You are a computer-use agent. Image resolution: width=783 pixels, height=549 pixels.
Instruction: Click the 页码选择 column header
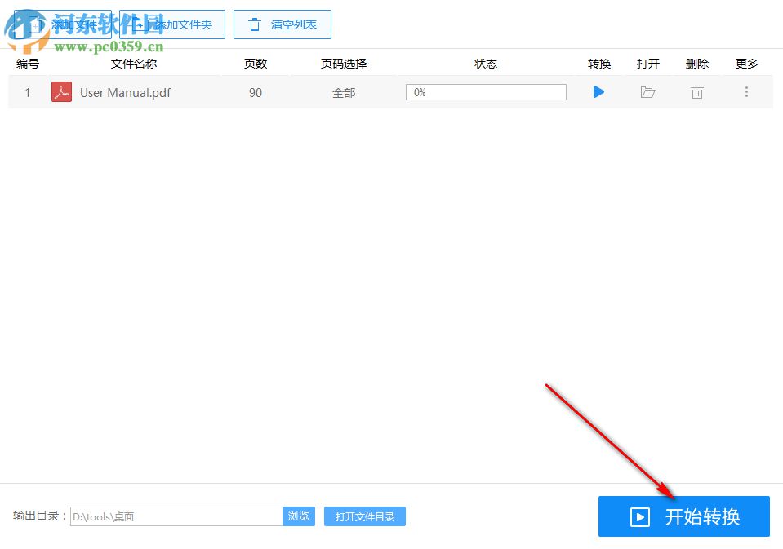pos(344,63)
